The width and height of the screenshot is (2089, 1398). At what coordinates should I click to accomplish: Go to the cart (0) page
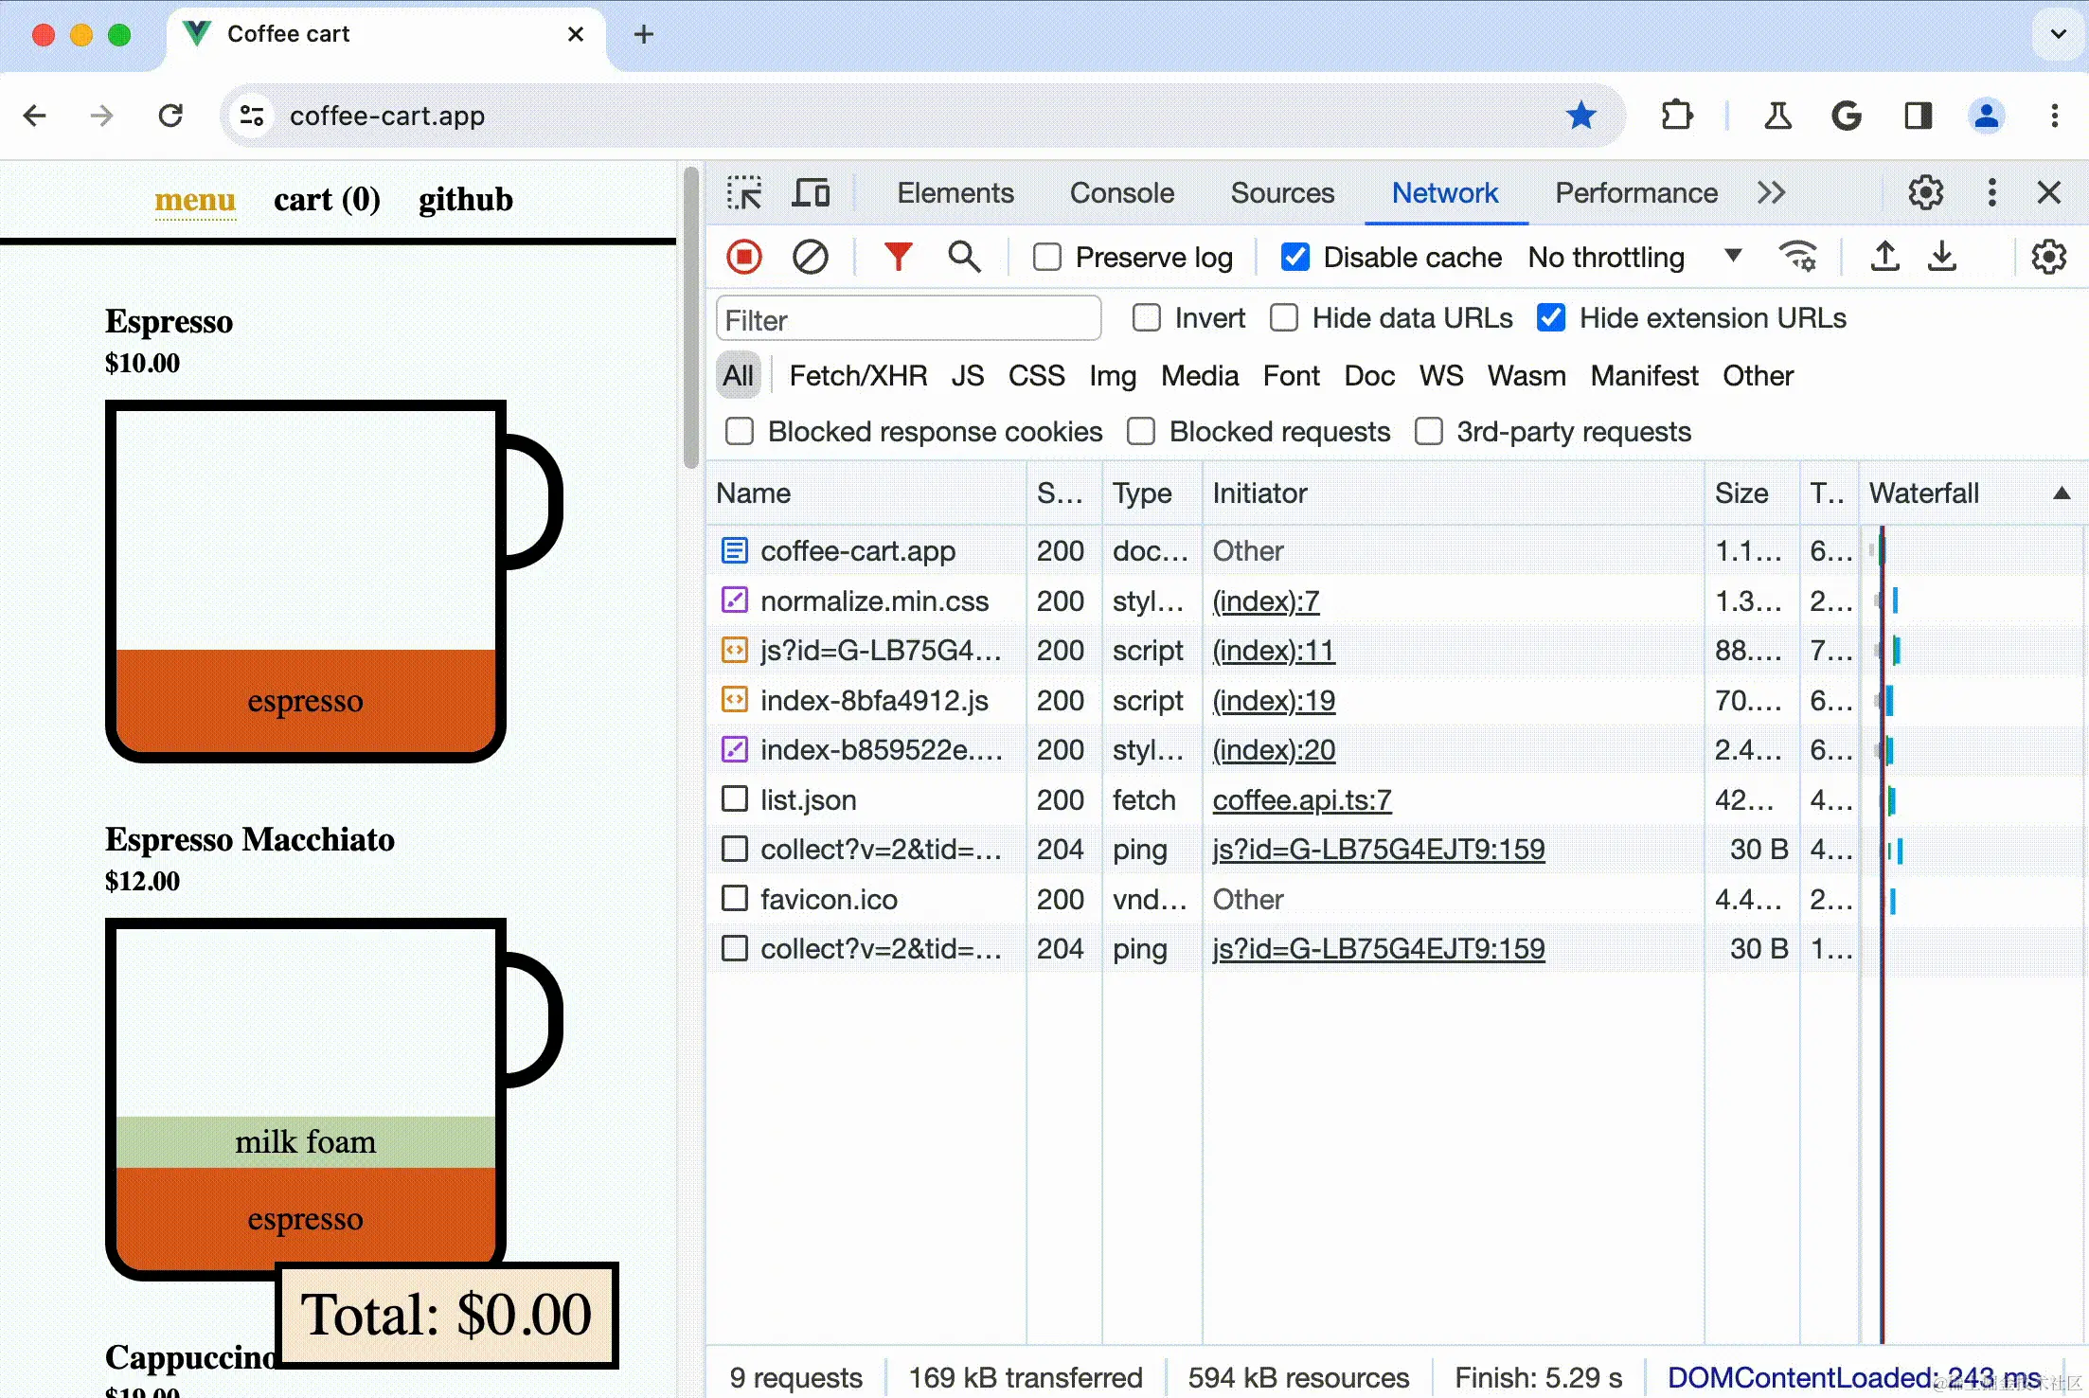click(327, 200)
